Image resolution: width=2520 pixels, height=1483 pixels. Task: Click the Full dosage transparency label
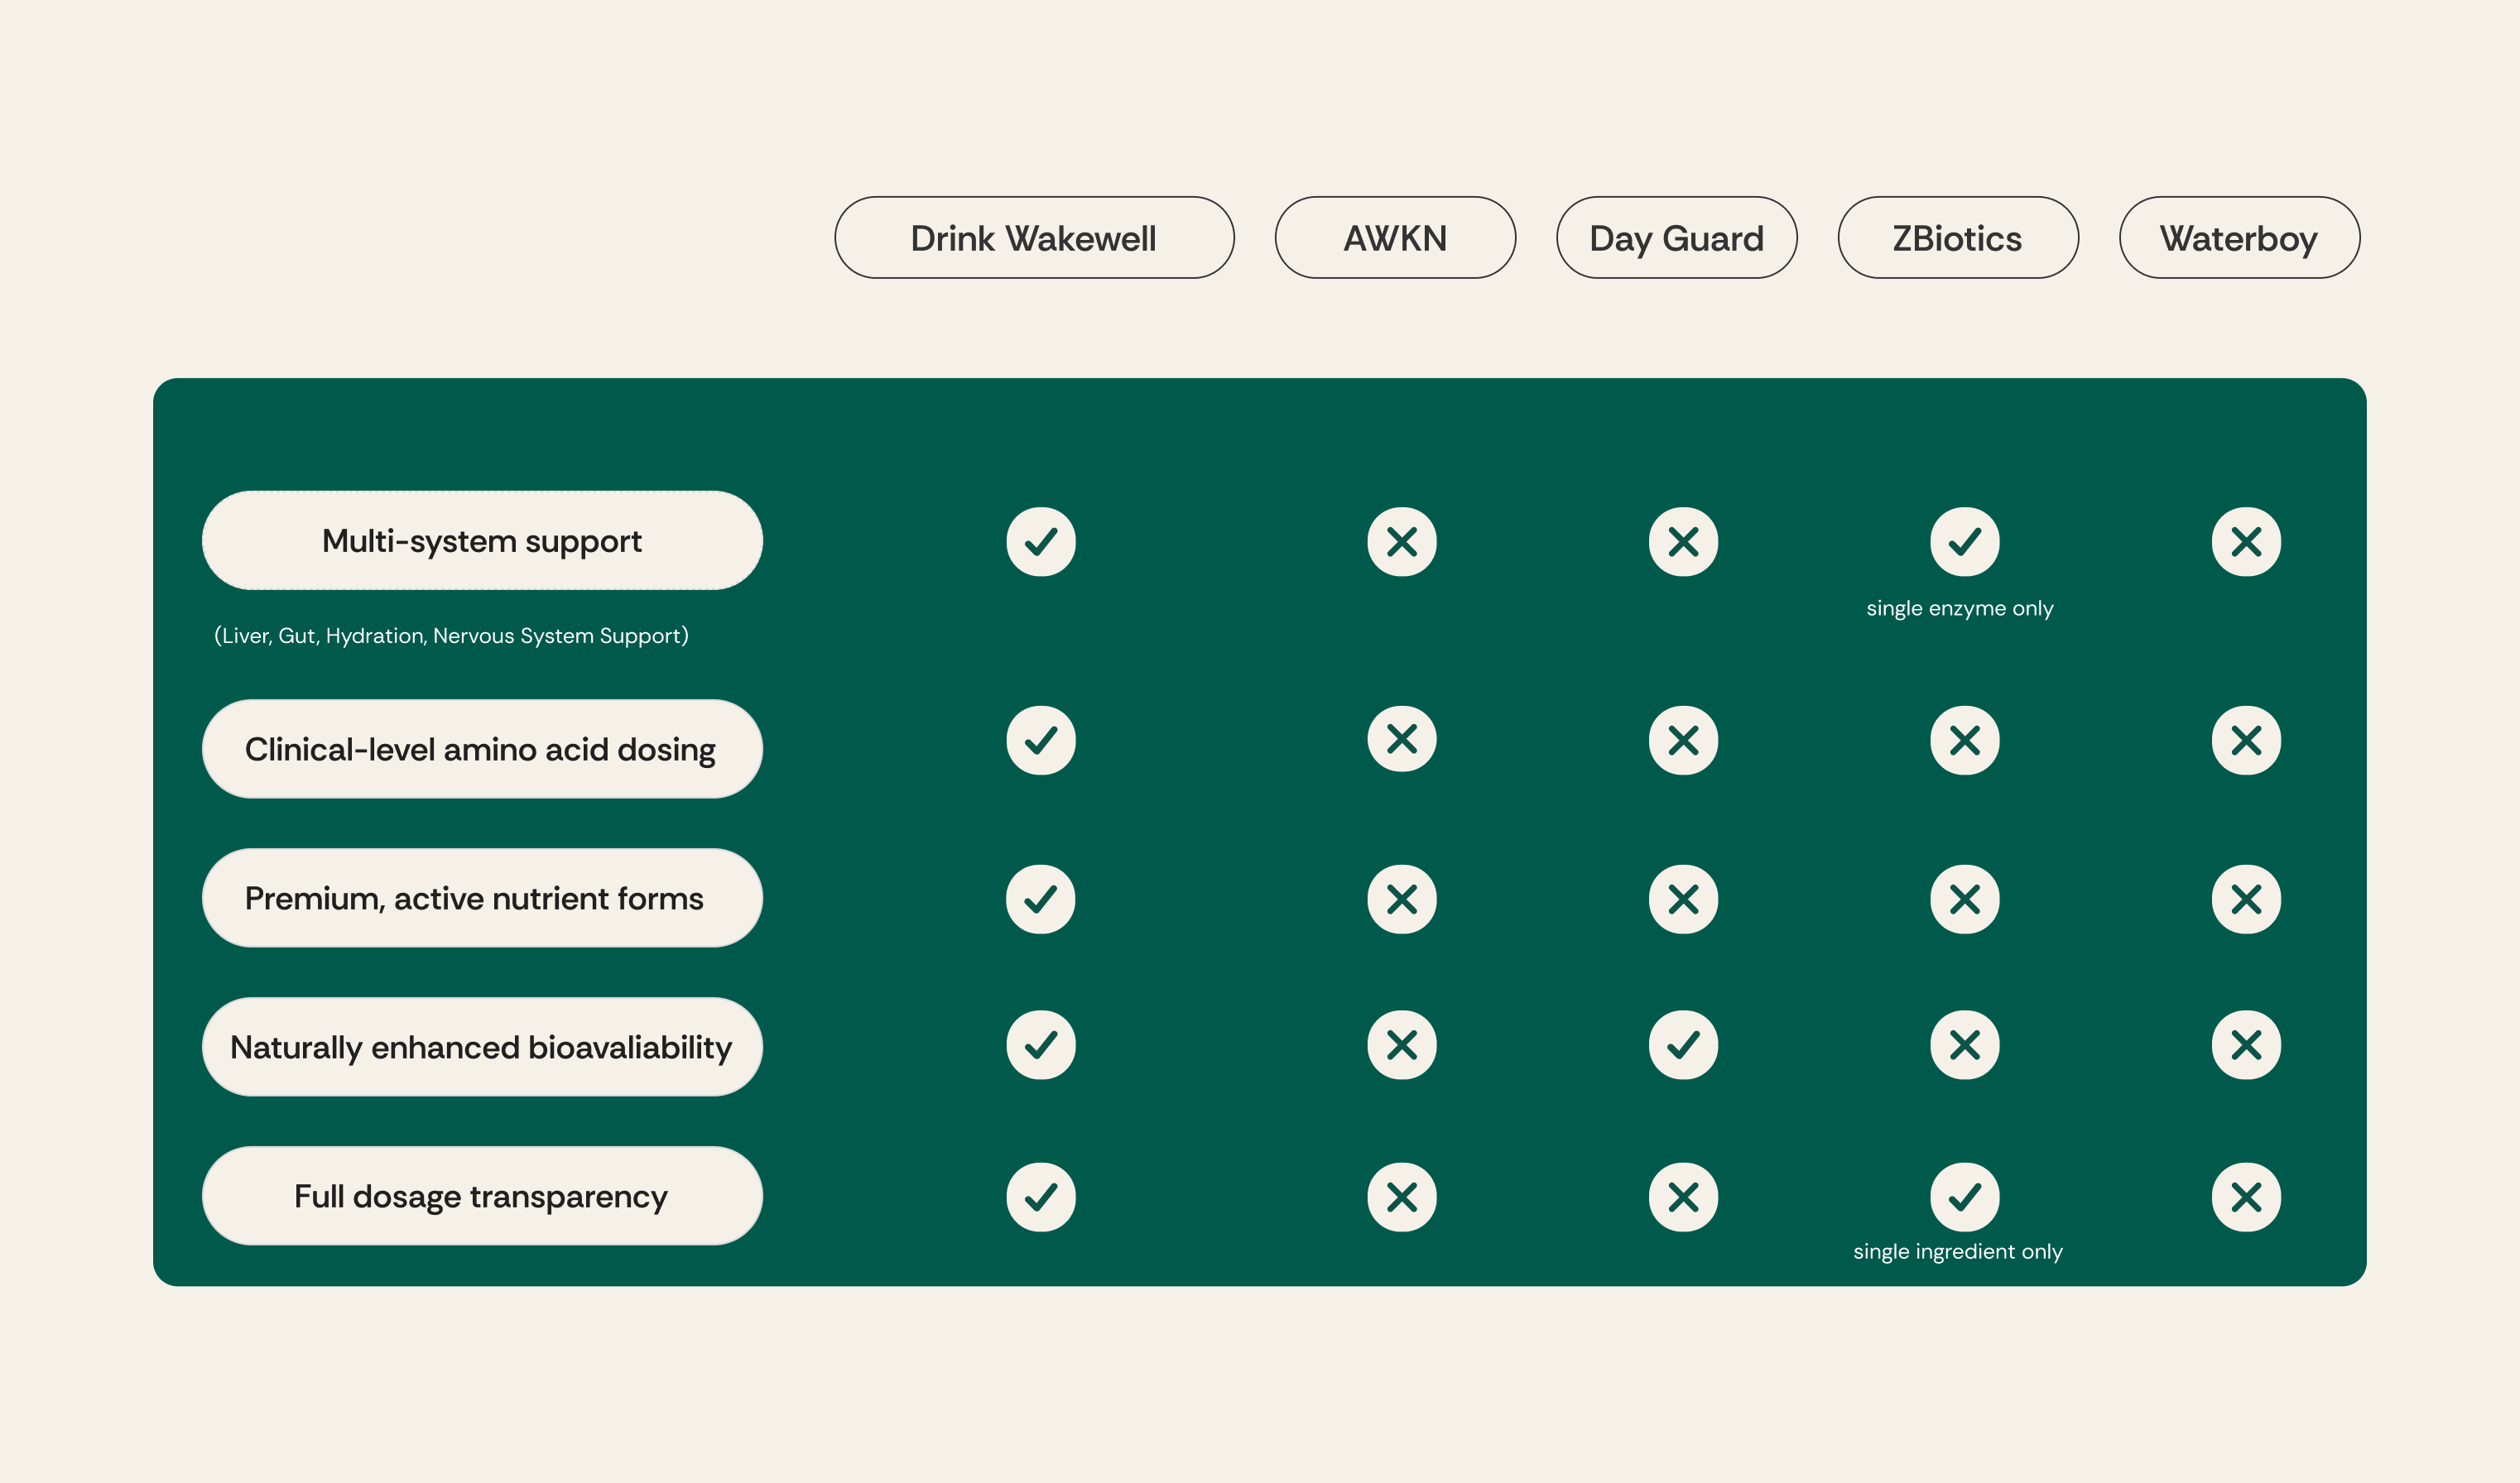482,1195
